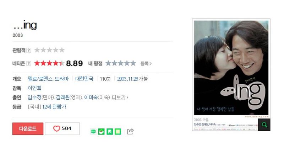Share via the green memo square icon

(118, 131)
